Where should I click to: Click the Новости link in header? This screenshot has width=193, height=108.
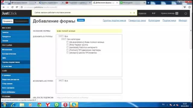click(142, 13)
